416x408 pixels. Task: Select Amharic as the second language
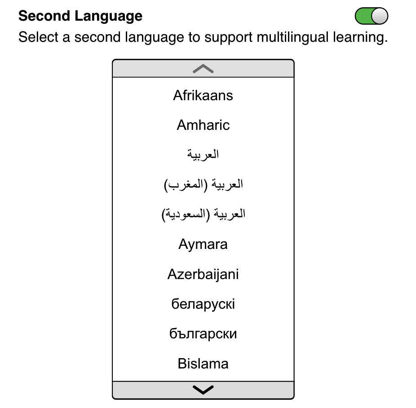click(x=203, y=125)
